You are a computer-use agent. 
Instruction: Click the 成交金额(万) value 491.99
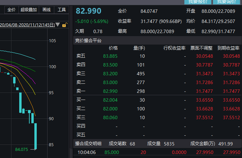[x=225, y=144]
